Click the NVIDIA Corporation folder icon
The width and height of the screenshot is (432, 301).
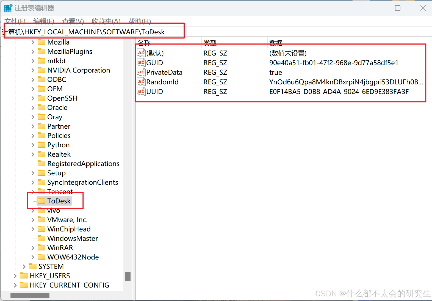pos(41,70)
